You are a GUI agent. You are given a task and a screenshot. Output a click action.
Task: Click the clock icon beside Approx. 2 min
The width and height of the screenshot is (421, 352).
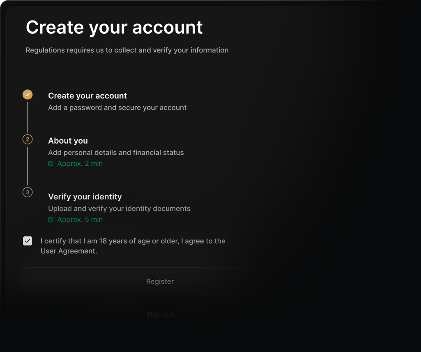tap(51, 164)
